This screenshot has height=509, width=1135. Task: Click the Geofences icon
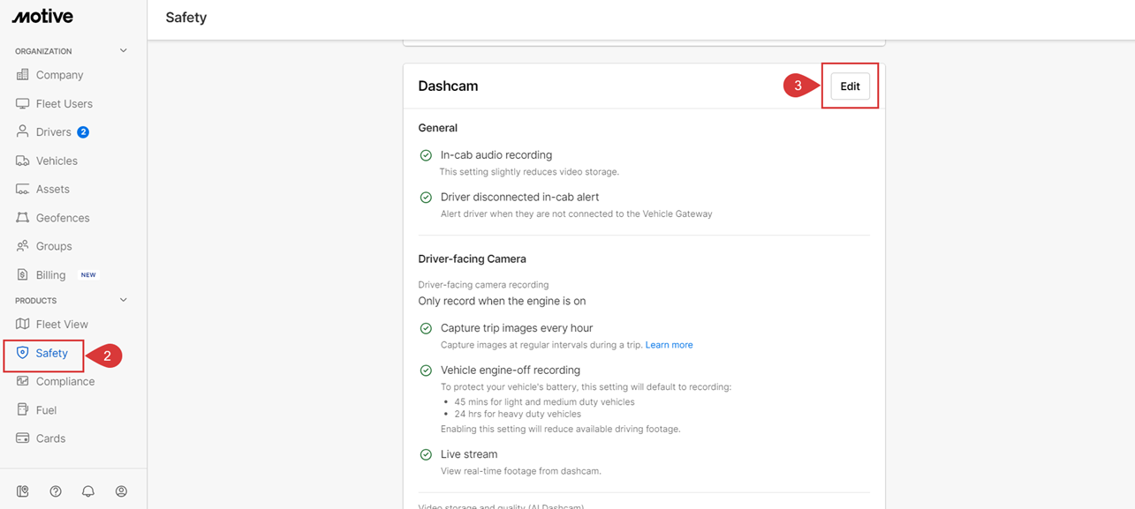click(23, 218)
